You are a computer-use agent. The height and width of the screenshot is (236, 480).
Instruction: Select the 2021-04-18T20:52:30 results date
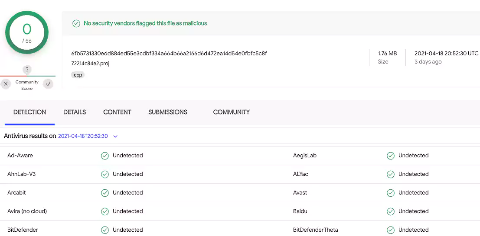(83, 136)
